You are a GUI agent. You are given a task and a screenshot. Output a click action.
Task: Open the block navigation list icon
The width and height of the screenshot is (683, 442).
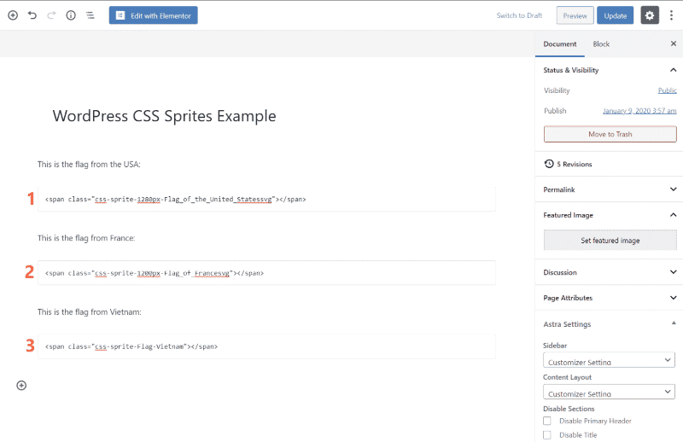pos(90,15)
